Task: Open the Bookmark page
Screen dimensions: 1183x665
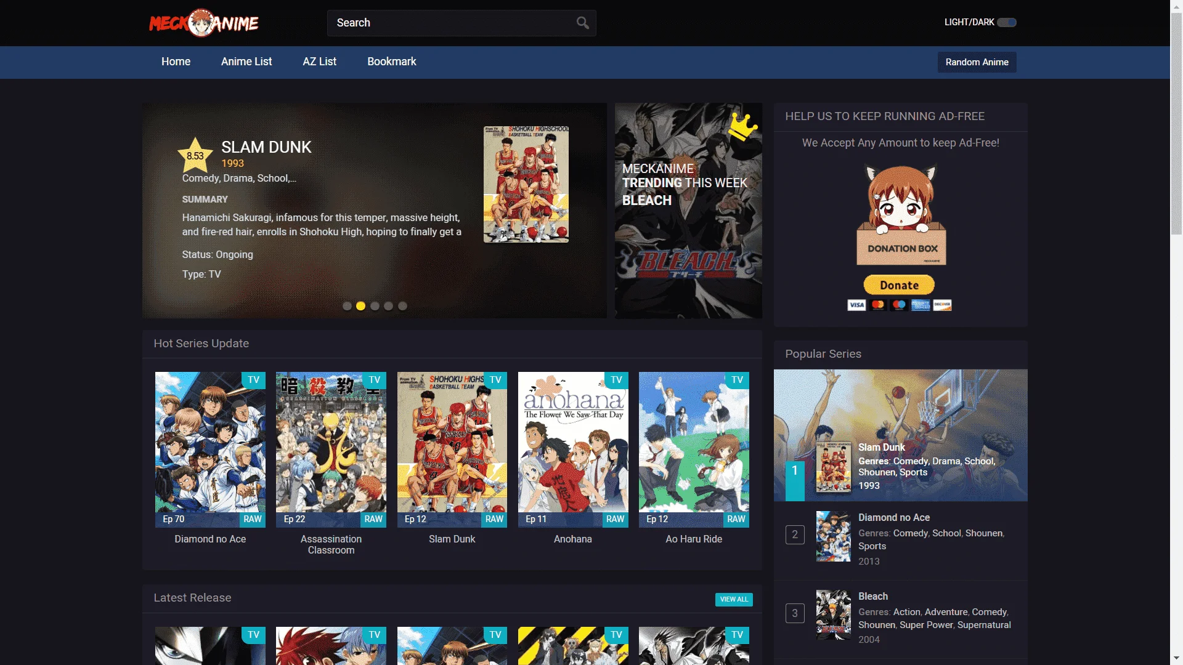Action: click(x=392, y=62)
